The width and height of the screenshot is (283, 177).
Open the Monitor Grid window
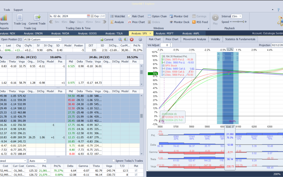coord(179,16)
